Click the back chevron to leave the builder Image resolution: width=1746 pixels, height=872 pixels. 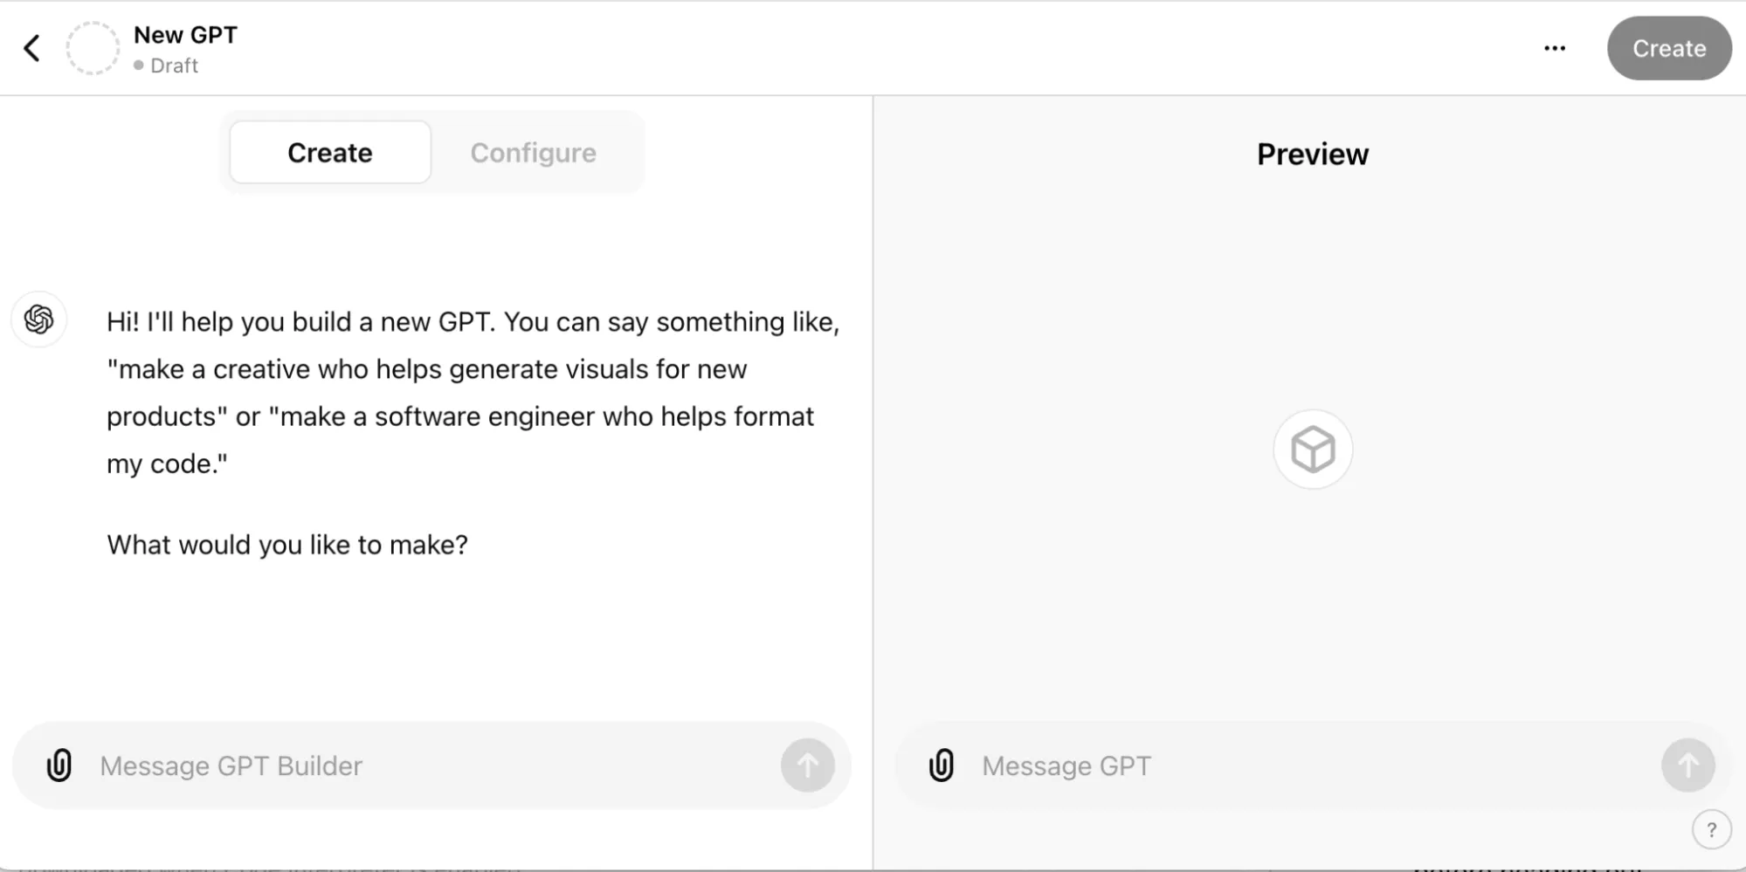[x=32, y=48]
